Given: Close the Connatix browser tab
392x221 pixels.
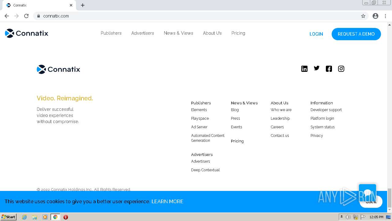Looking at the screenshot, I should 71,5.
